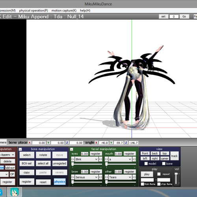197x197 pixels.
Task: Register the eyes morph value
Action: pos(96,154)
